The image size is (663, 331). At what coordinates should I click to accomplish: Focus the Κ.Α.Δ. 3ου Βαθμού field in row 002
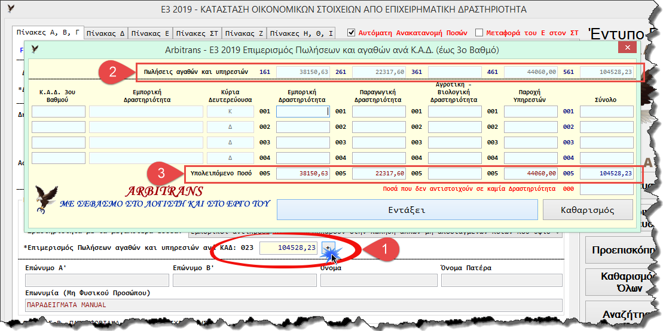pos(59,127)
